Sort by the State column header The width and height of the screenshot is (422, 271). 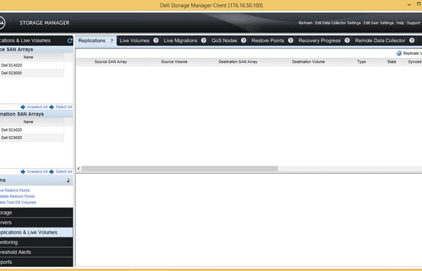click(392, 62)
